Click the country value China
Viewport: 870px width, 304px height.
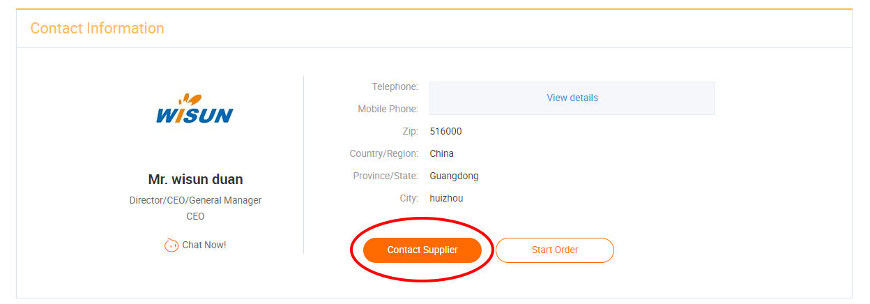pos(442,154)
